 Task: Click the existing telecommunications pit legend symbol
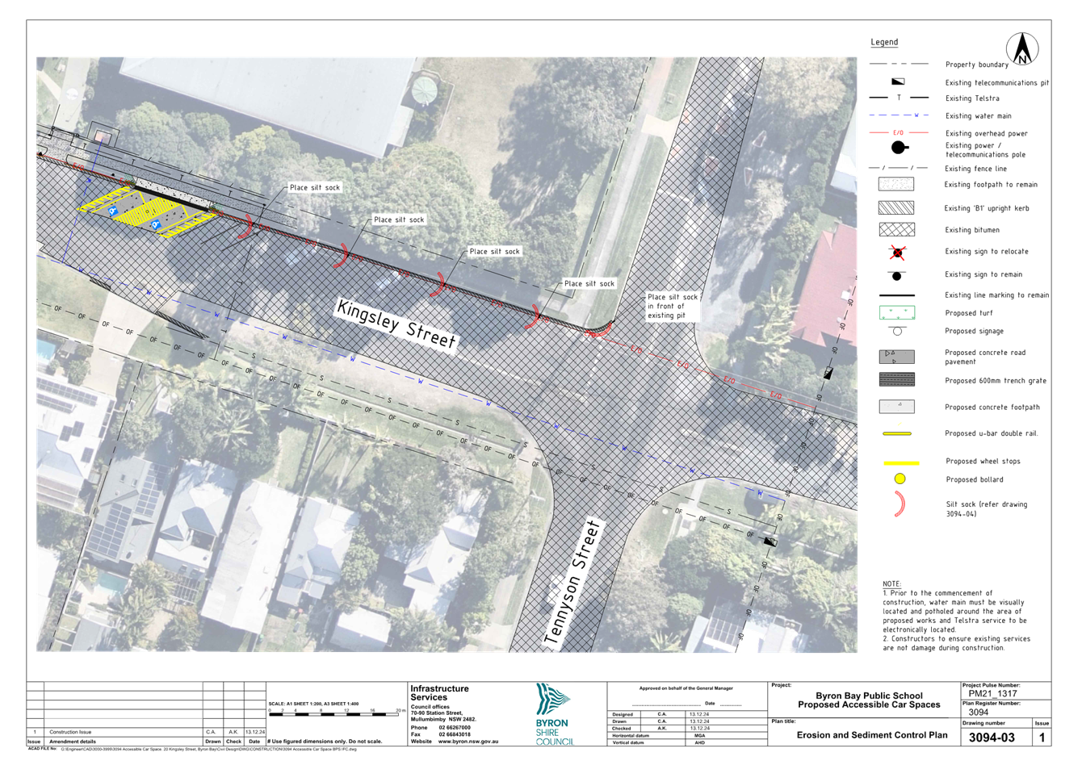[x=897, y=82]
